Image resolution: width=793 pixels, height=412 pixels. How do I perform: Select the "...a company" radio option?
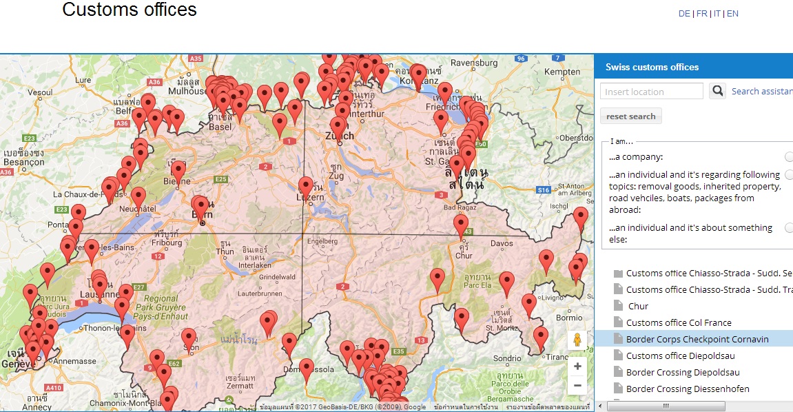click(789, 156)
